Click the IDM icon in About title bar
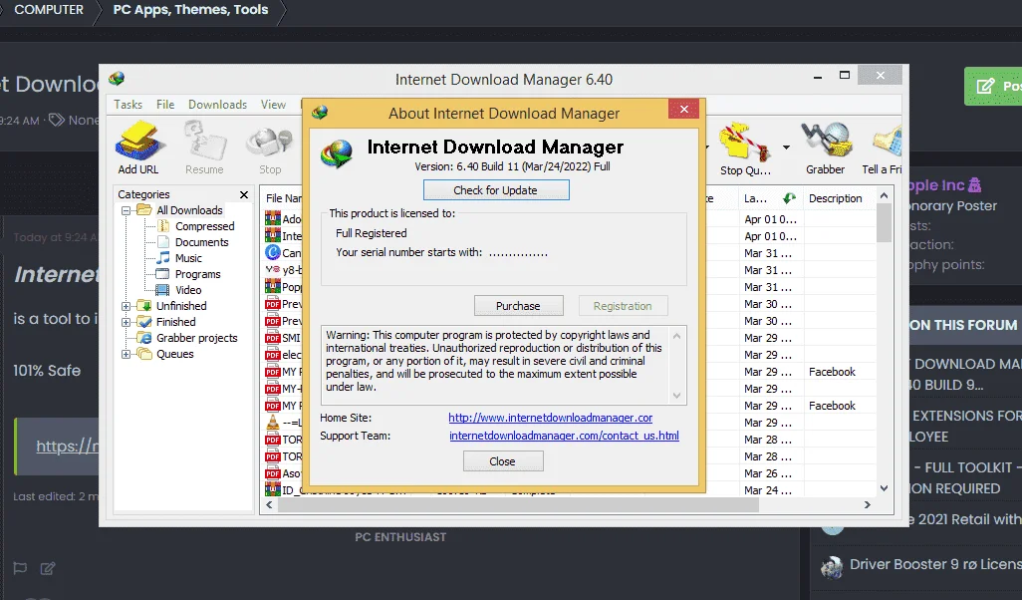This screenshot has height=600, width=1022. [320, 113]
